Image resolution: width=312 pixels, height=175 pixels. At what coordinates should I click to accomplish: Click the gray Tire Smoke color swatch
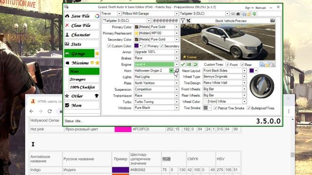click(206, 108)
